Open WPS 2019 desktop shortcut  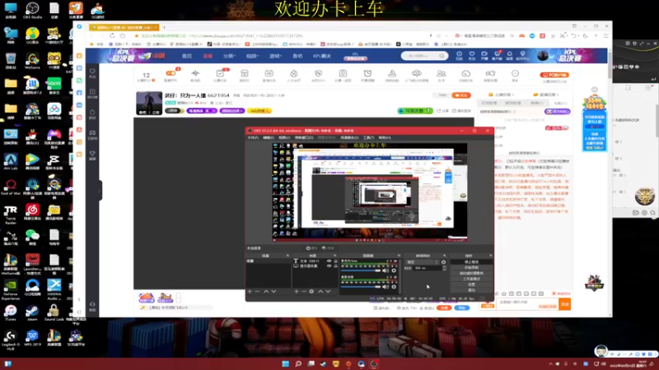[32, 338]
